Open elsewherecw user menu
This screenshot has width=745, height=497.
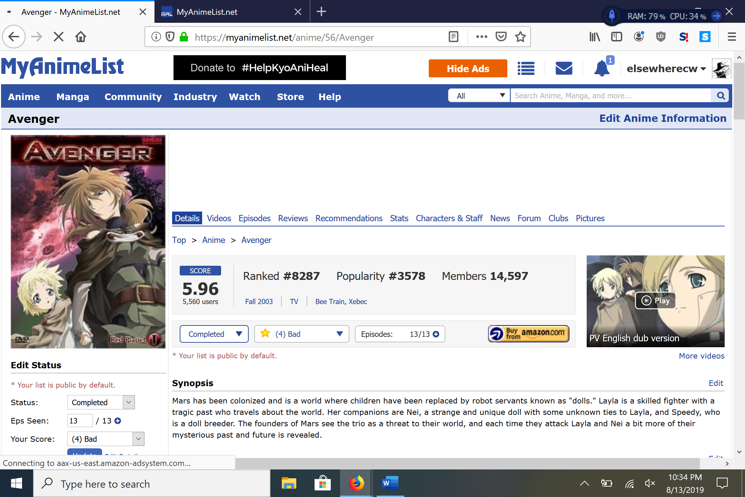(666, 68)
